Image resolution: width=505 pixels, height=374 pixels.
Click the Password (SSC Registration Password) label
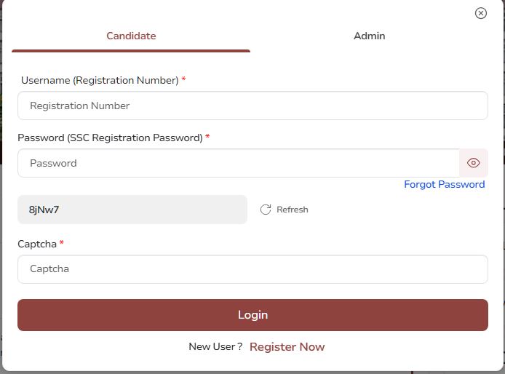coord(110,138)
